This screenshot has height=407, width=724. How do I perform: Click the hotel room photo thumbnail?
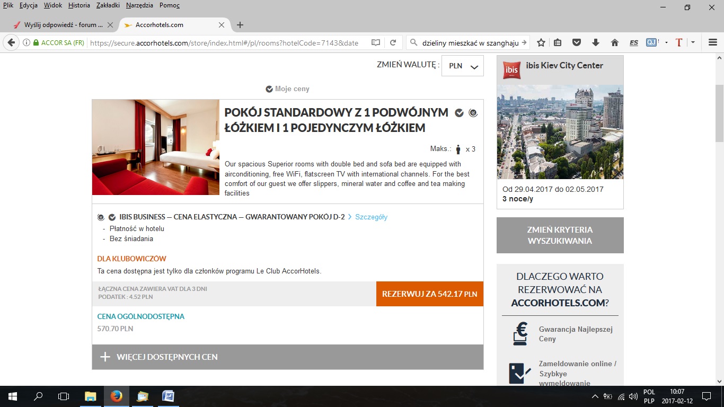click(156, 147)
